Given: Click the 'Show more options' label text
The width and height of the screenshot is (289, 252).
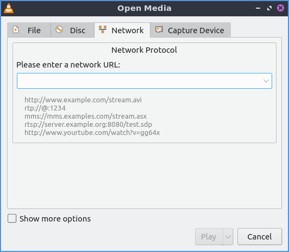Looking at the screenshot, I should 55,219.
